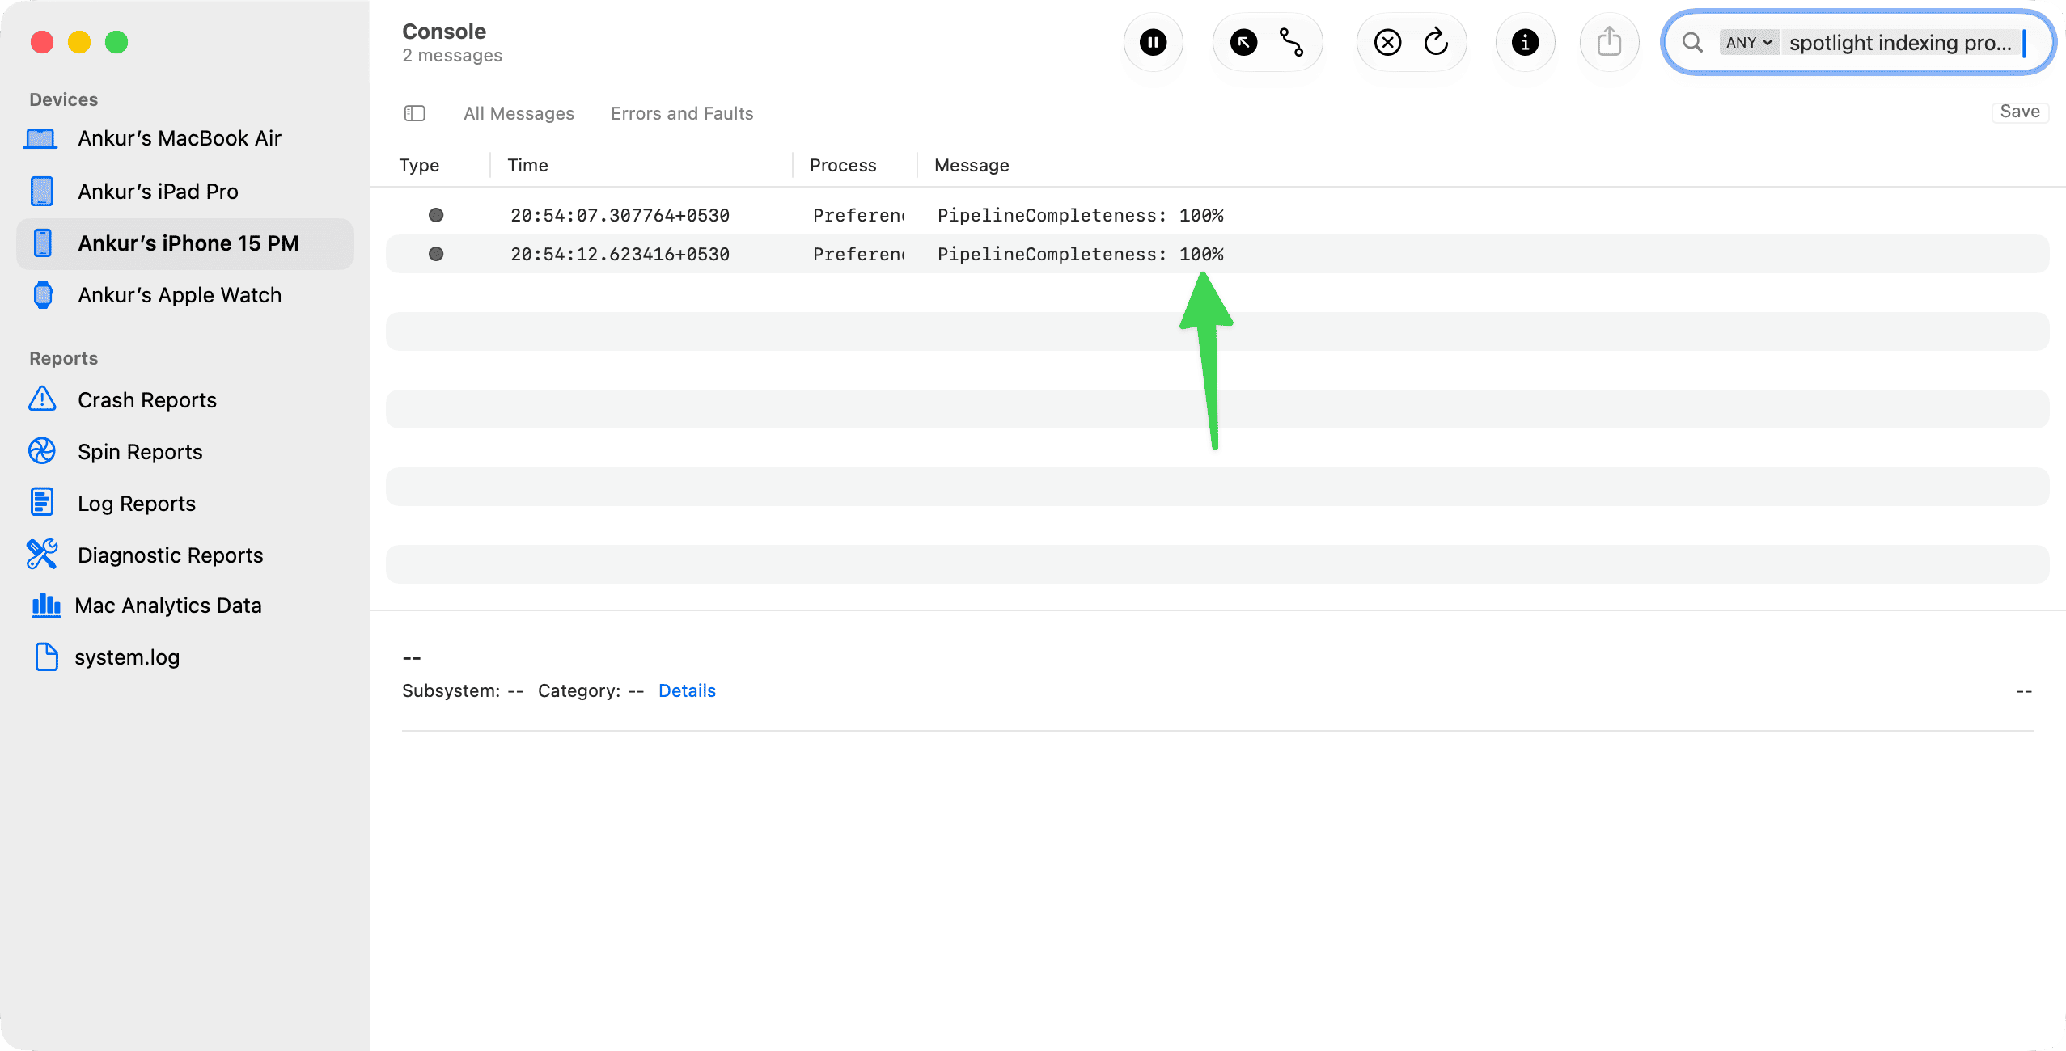Switch to Errors and Faults filter
Viewport: 2066px width, 1051px height.
point(682,114)
